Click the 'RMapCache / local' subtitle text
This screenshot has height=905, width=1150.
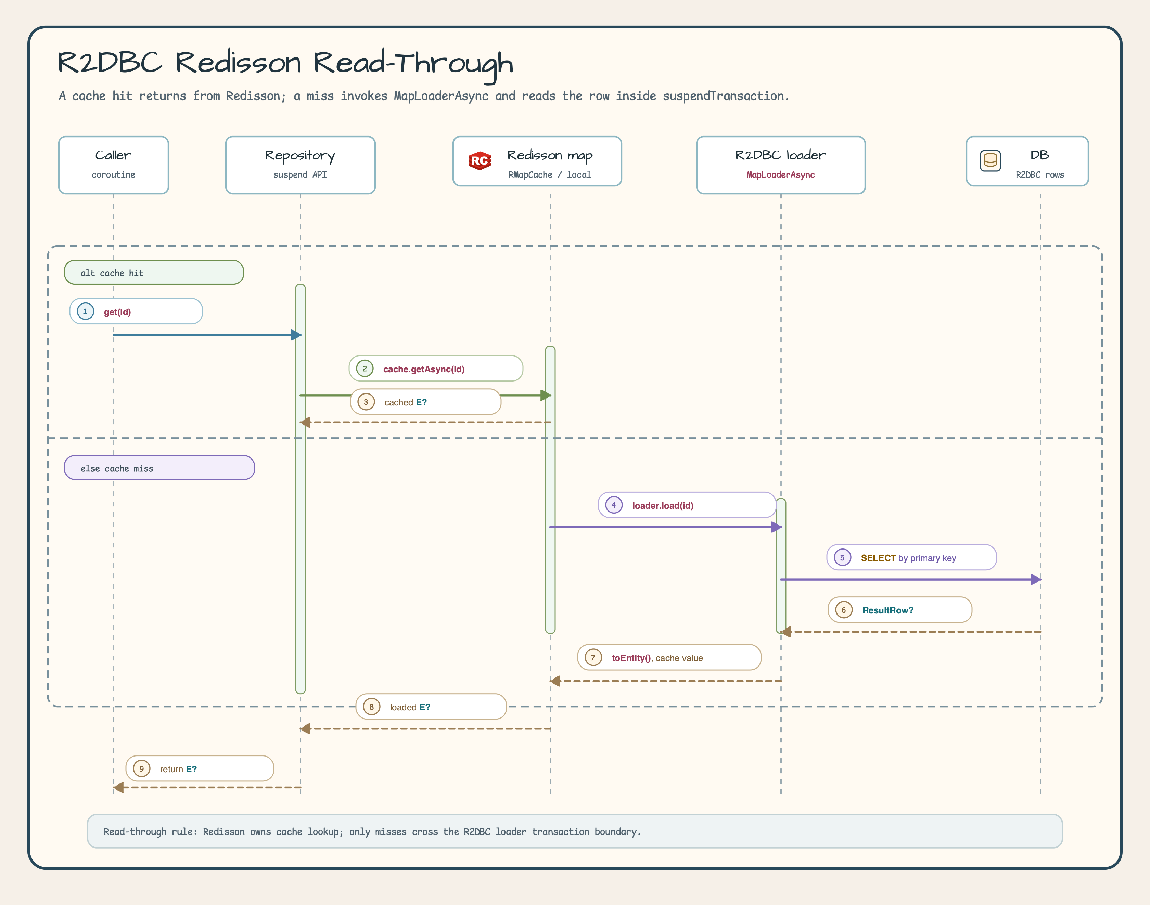(x=550, y=175)
